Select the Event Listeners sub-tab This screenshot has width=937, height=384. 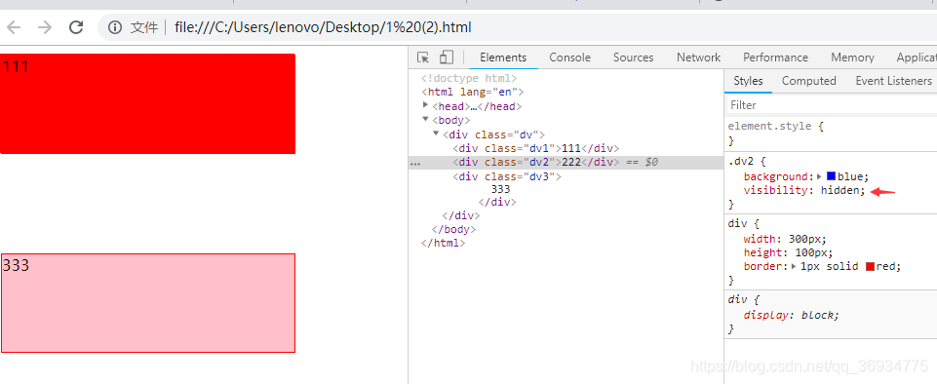coord(893,81)
